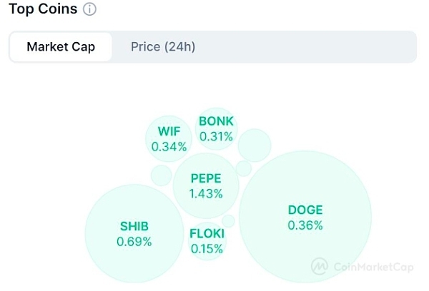Click the CoinMarketCap logo icon
The image size is (429, 291).
320,267
